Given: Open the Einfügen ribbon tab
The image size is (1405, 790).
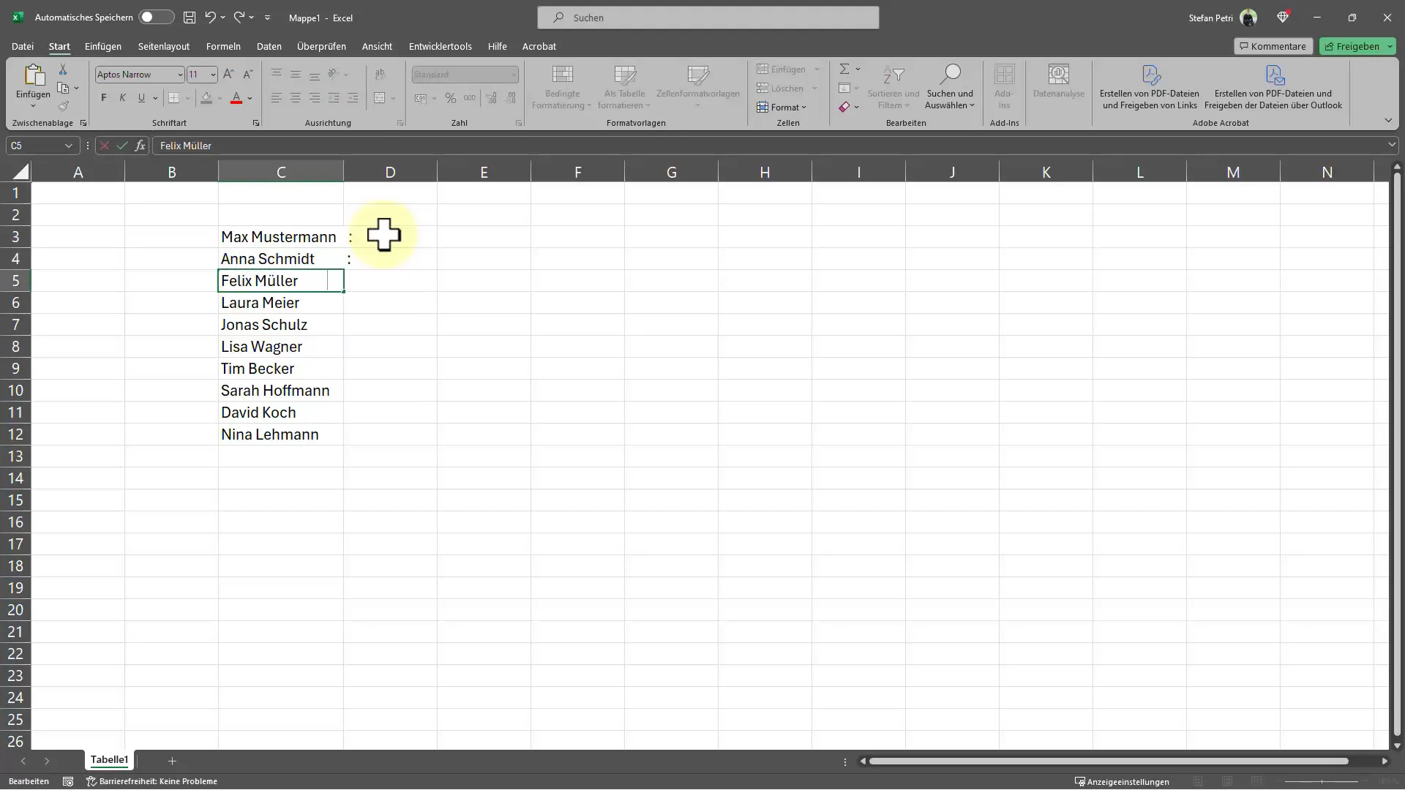Looking at the screenshot, I should pos(102,45).
